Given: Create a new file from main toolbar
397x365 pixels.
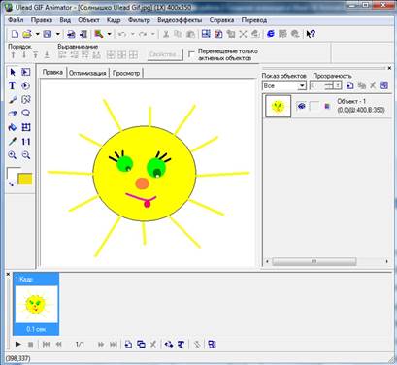Looking at the screenshot, I should pos(15,34).
